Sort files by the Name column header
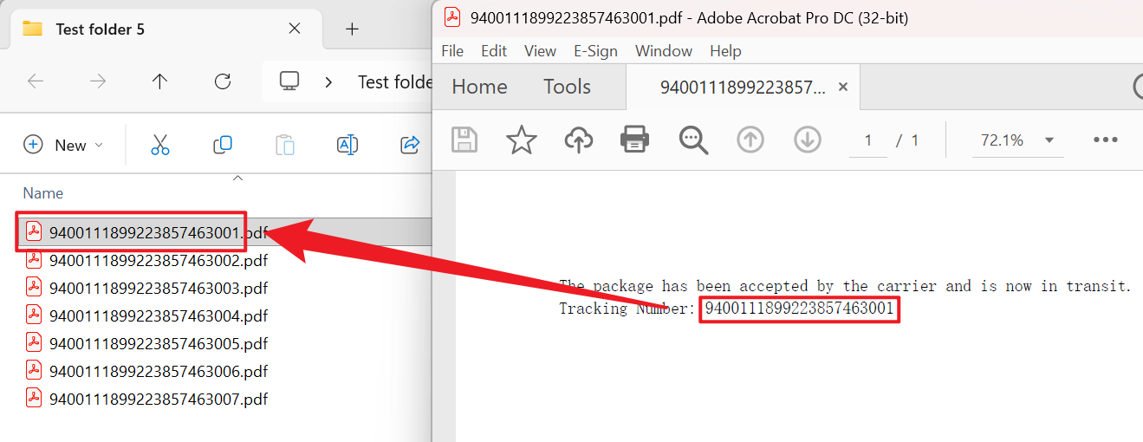The image size is (1143, 442). click(x=42, y=192)
